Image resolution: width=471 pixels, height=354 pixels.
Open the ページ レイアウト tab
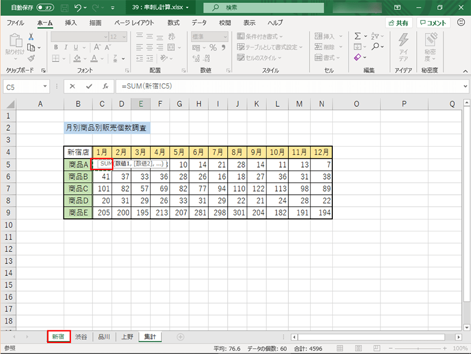pyautogui.click(x=134, y=23)
